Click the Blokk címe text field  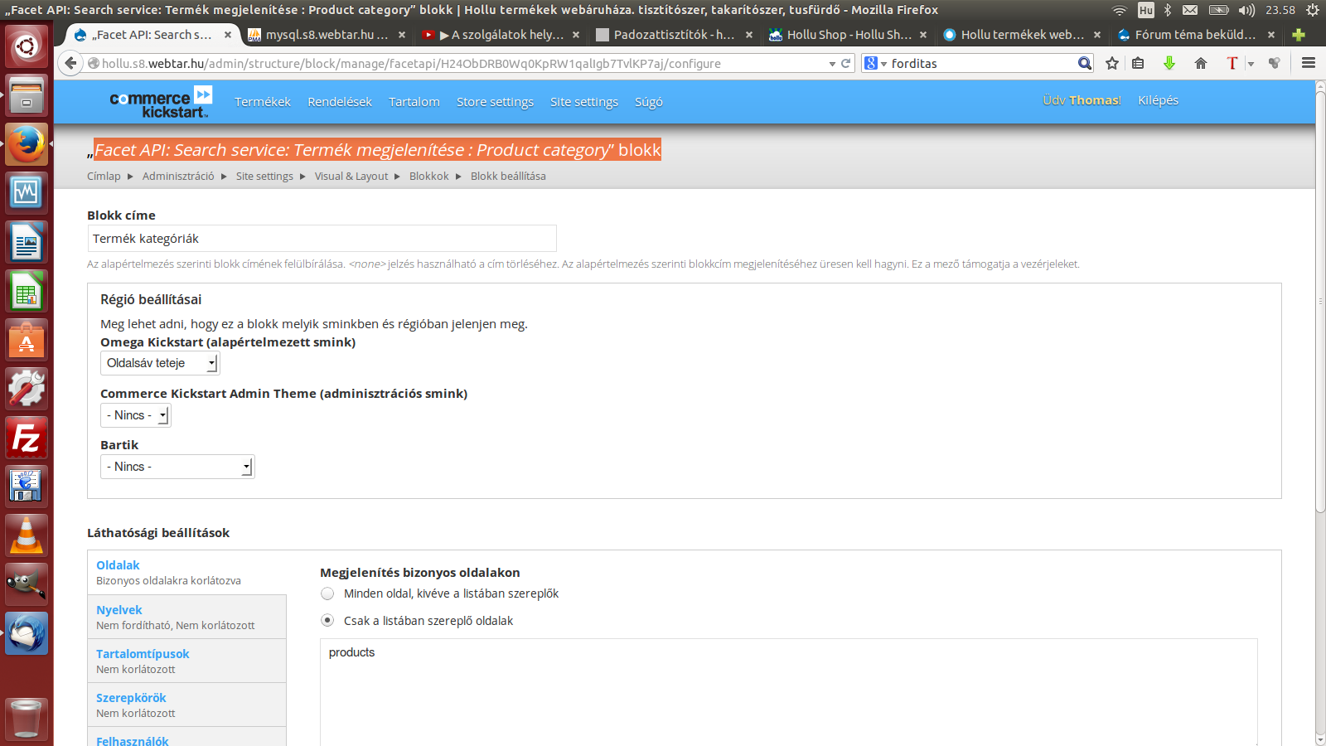point(322,239)
